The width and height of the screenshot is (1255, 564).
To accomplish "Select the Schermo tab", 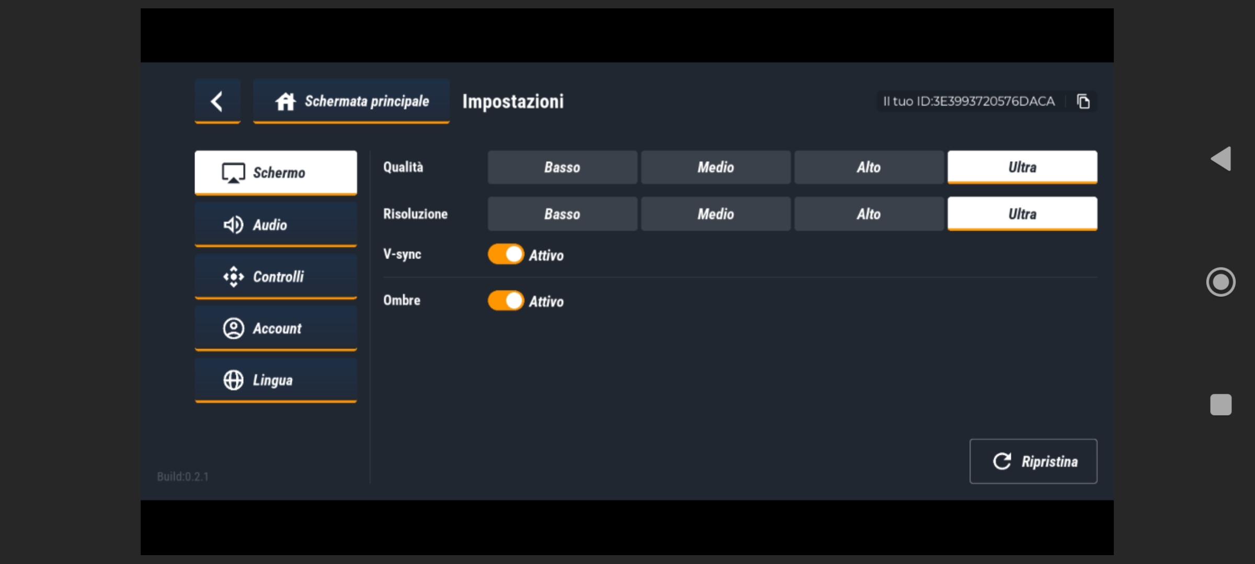I will [x=276, y=172].
